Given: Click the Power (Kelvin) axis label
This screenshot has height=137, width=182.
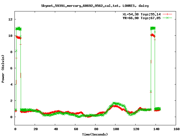Looking at the screenshot, I should [x=3, y=69].
